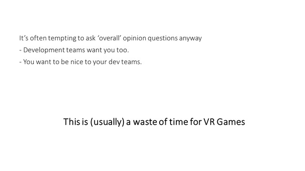
Task: Select the words 'want you too' in the first bullet
Action: [x=108, y=50]
